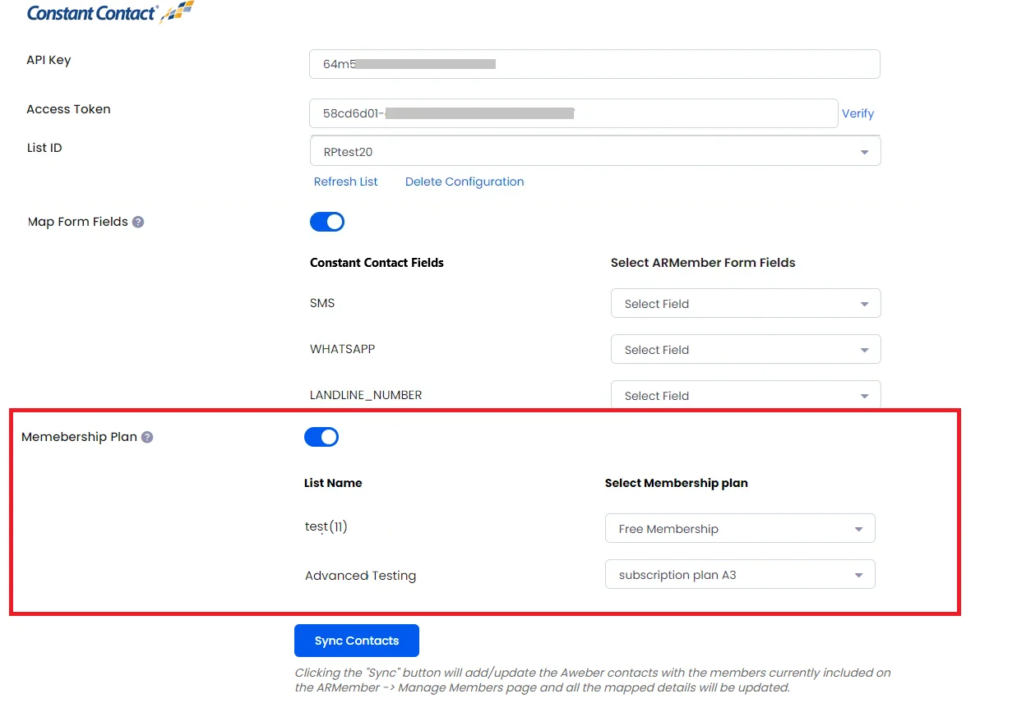
Task: Open the test(11) membership plan dropdown
Action: tap(740, 528)
